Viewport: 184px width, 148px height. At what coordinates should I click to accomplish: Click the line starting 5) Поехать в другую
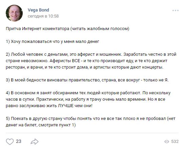coord(90,119)
